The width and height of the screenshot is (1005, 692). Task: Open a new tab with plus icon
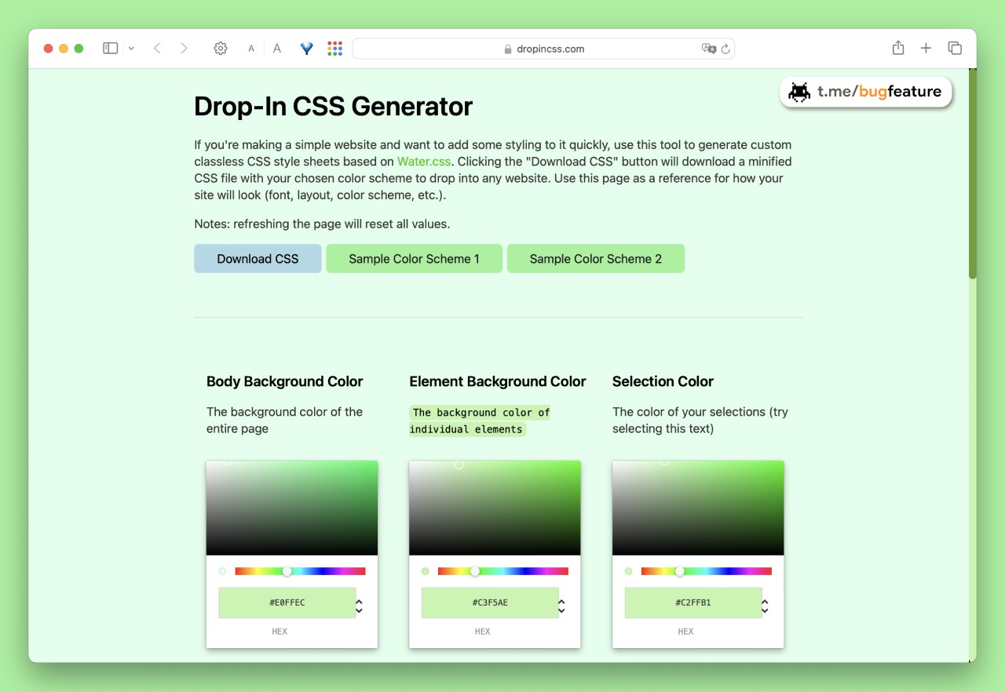tap(926, 49)
